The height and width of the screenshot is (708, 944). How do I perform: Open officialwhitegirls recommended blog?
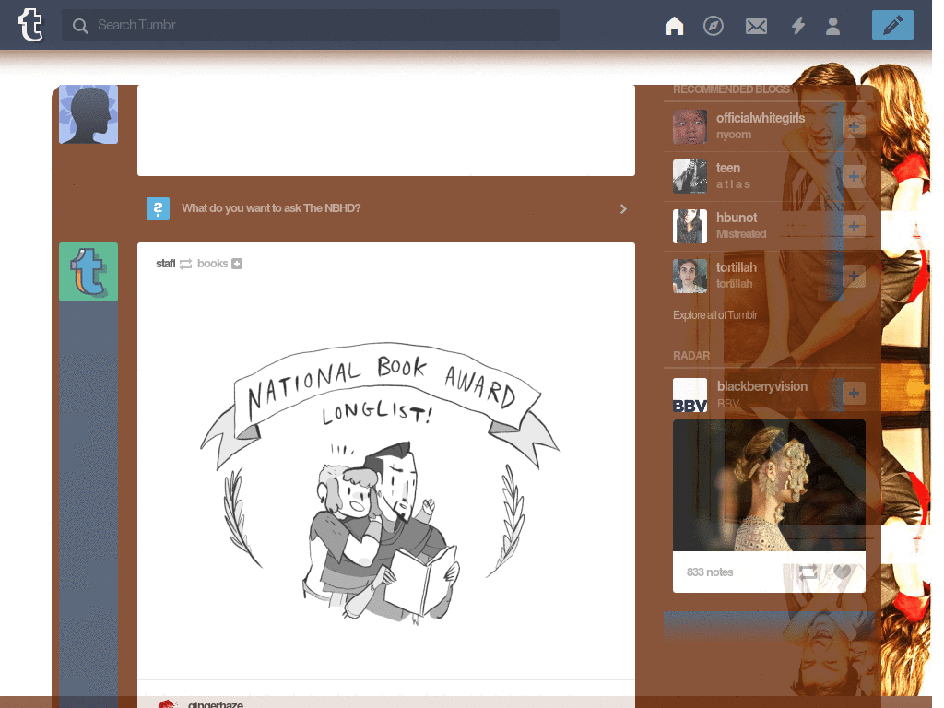[761, 118]
